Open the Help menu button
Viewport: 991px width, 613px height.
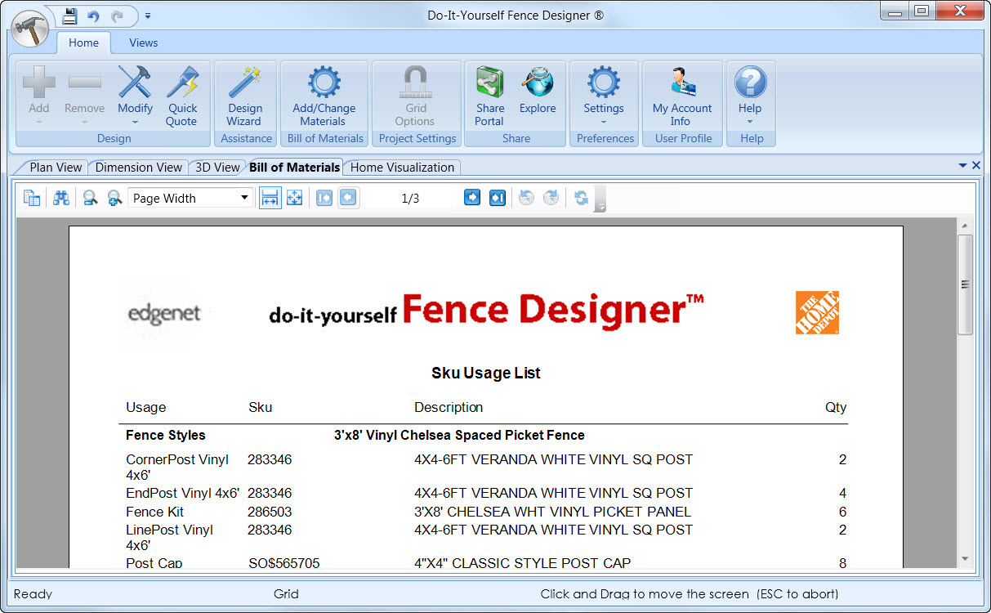click(x=750, y=96)
